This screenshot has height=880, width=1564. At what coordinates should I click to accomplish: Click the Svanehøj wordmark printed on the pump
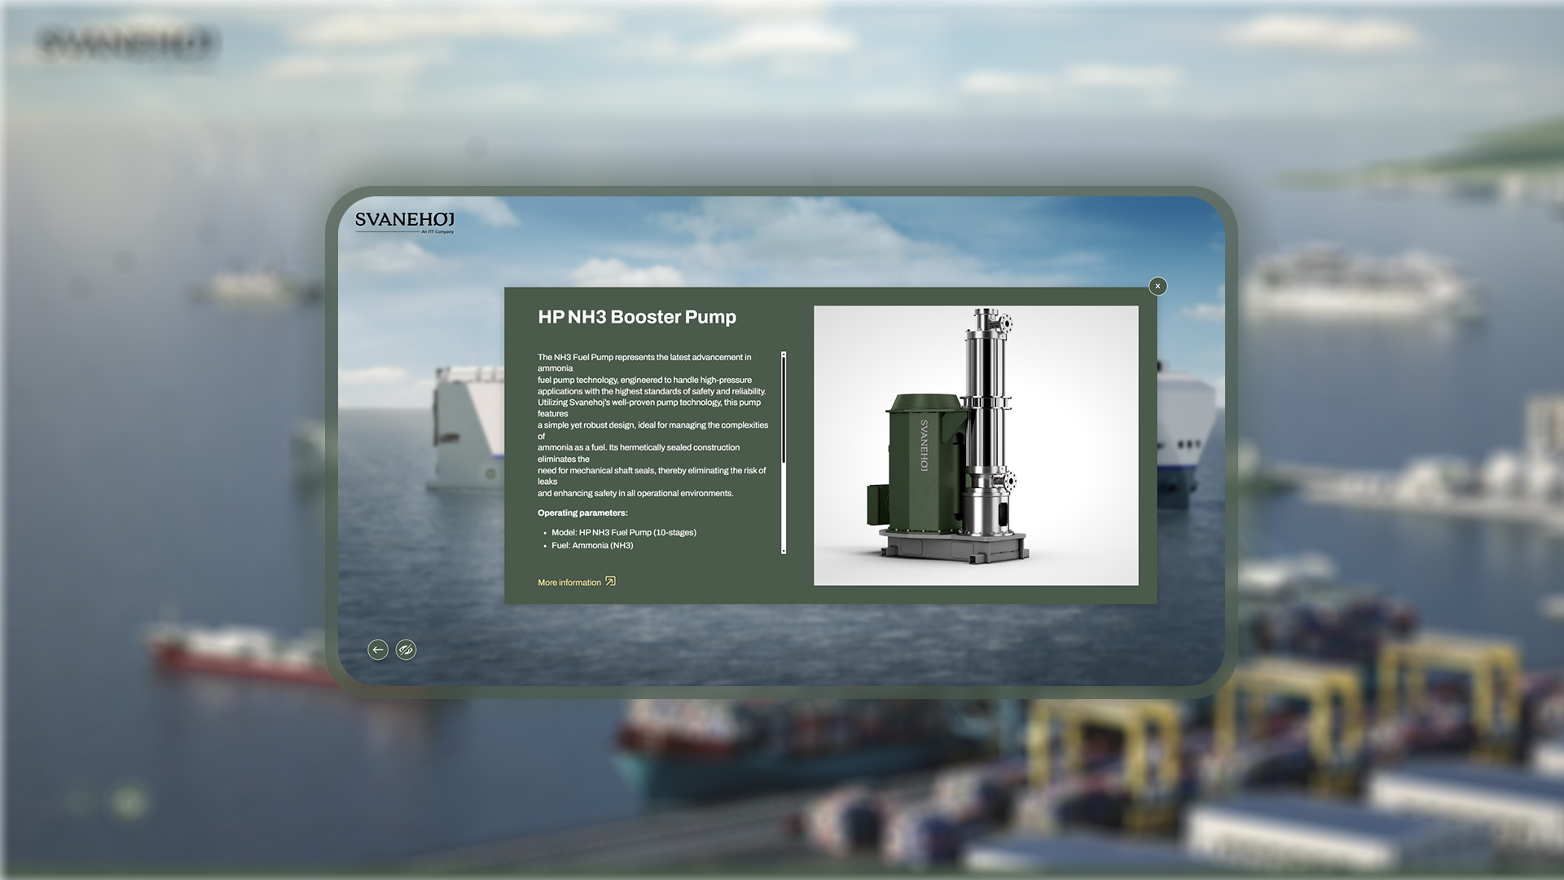tap(924, 447)
